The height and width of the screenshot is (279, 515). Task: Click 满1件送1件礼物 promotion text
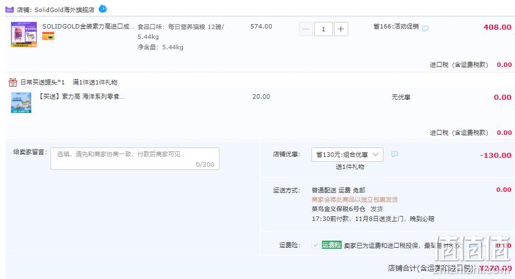(95, 82)
